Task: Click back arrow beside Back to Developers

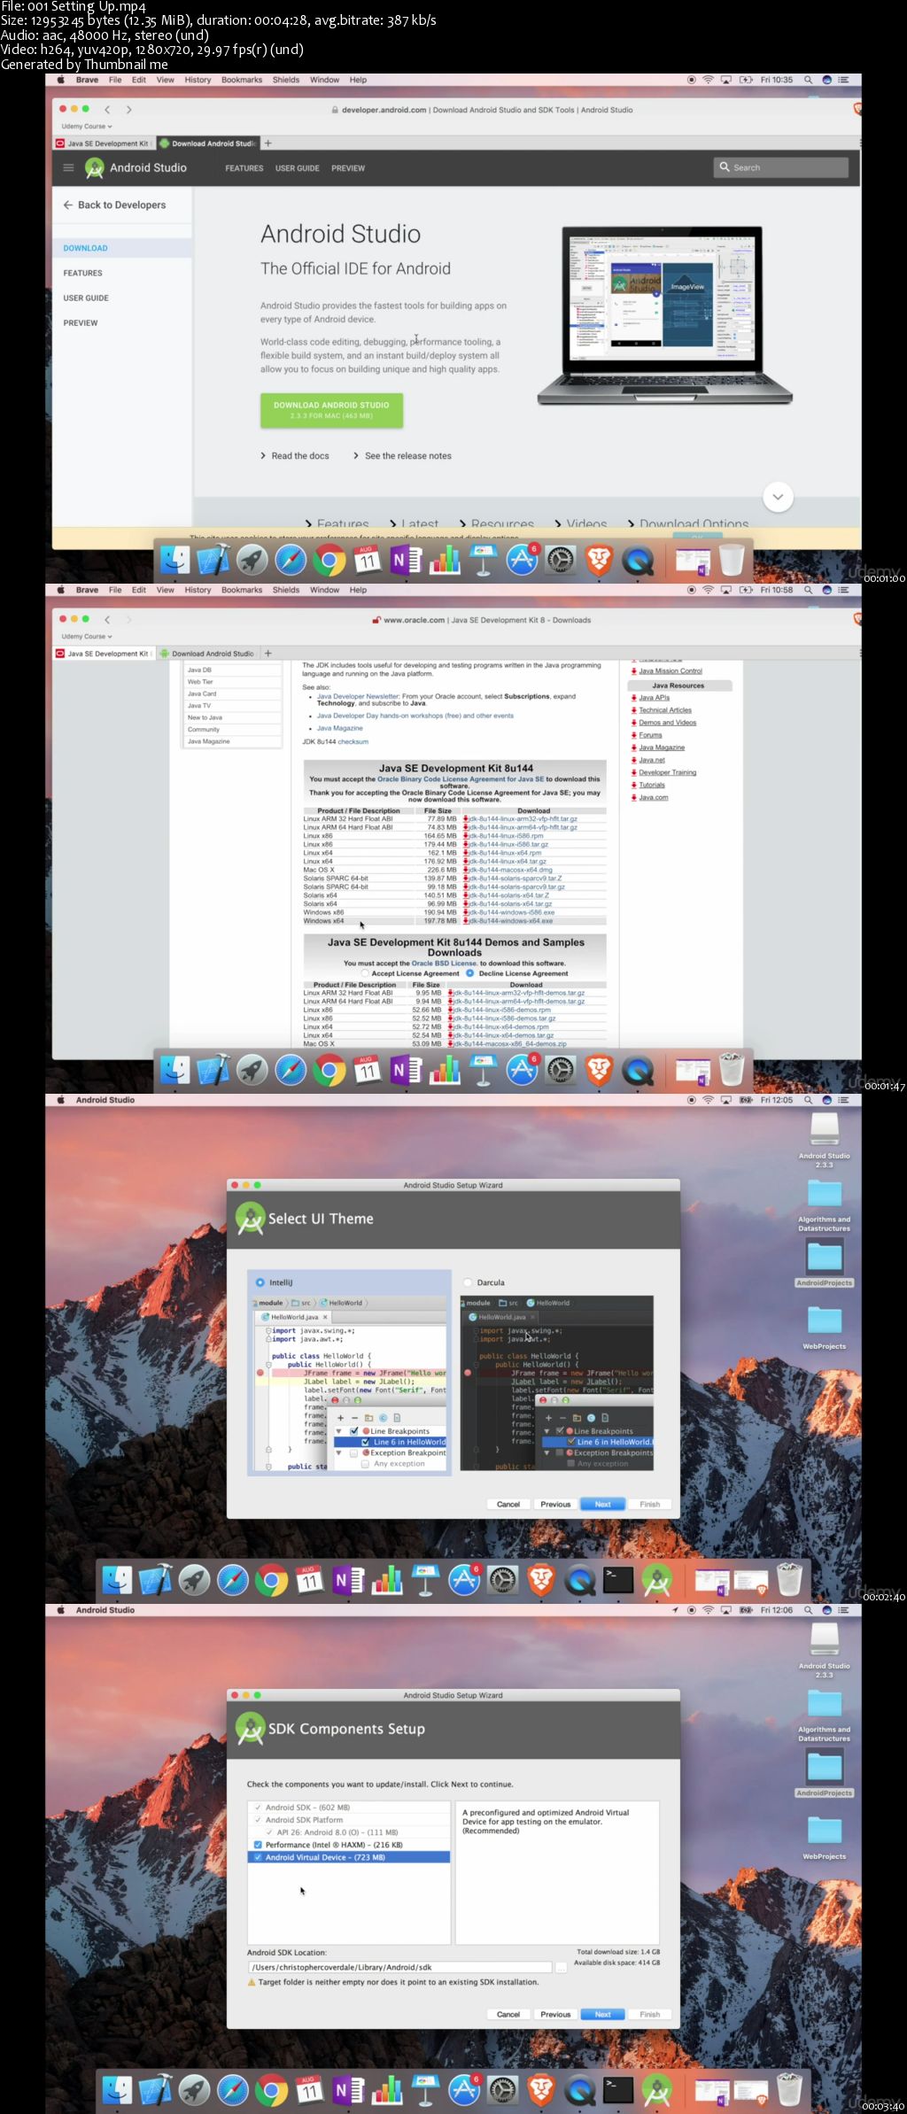Action: pos(68,205)
